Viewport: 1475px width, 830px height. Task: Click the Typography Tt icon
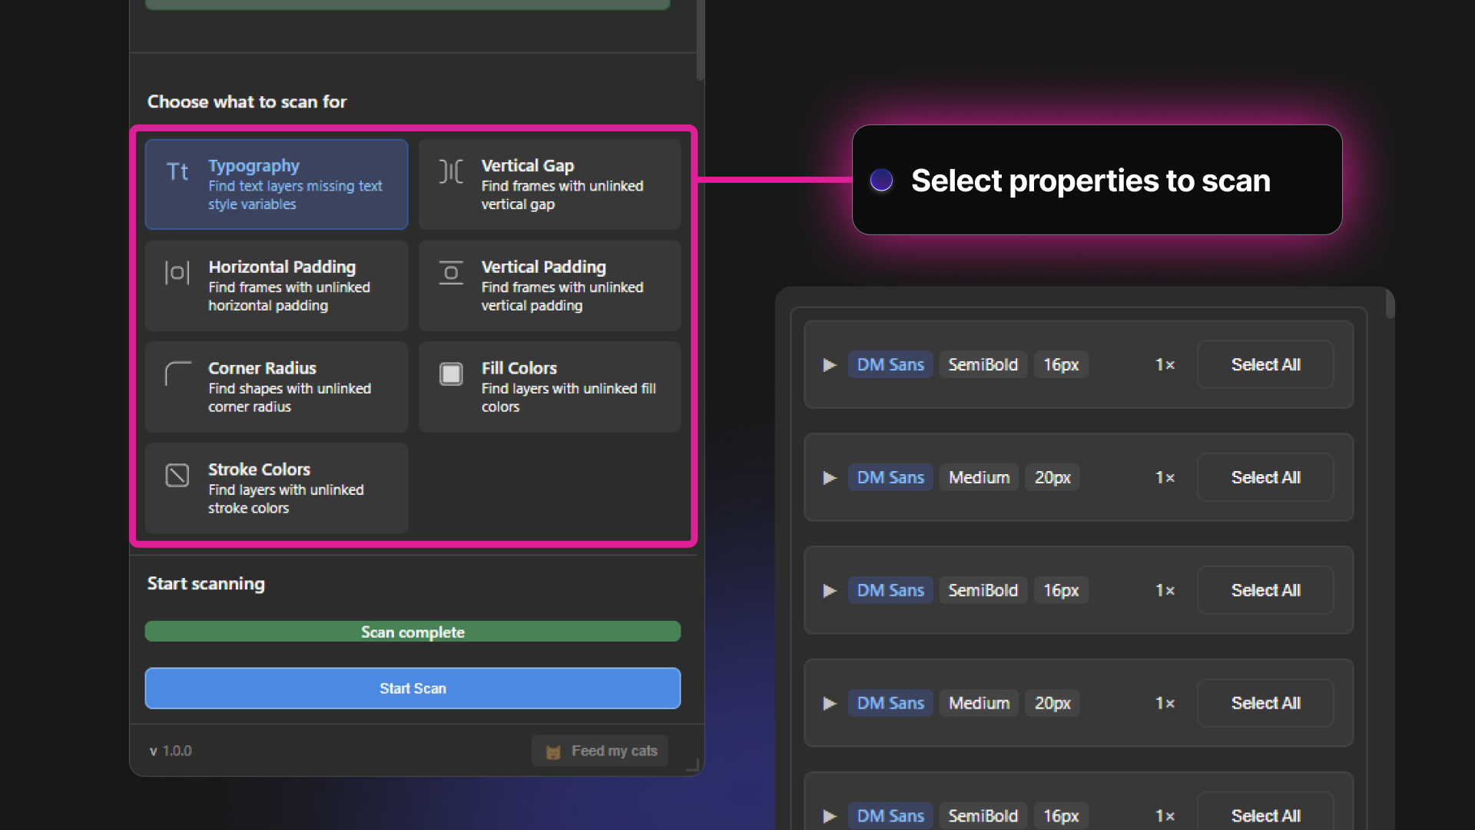[x=177, y=171]
